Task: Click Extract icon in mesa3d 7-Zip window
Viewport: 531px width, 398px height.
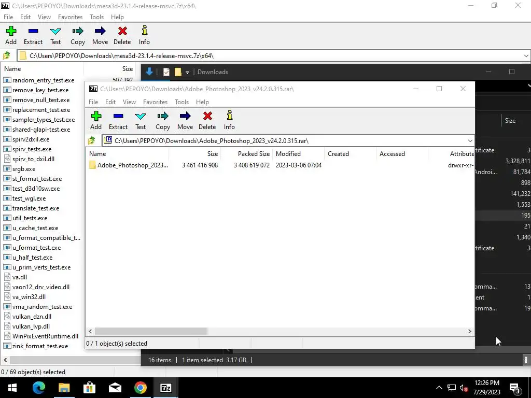Action: (33, 31)
